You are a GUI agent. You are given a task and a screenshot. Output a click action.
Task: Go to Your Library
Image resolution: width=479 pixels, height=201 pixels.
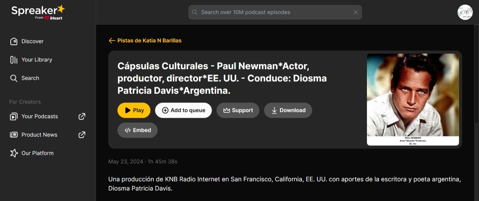point(37,60)
